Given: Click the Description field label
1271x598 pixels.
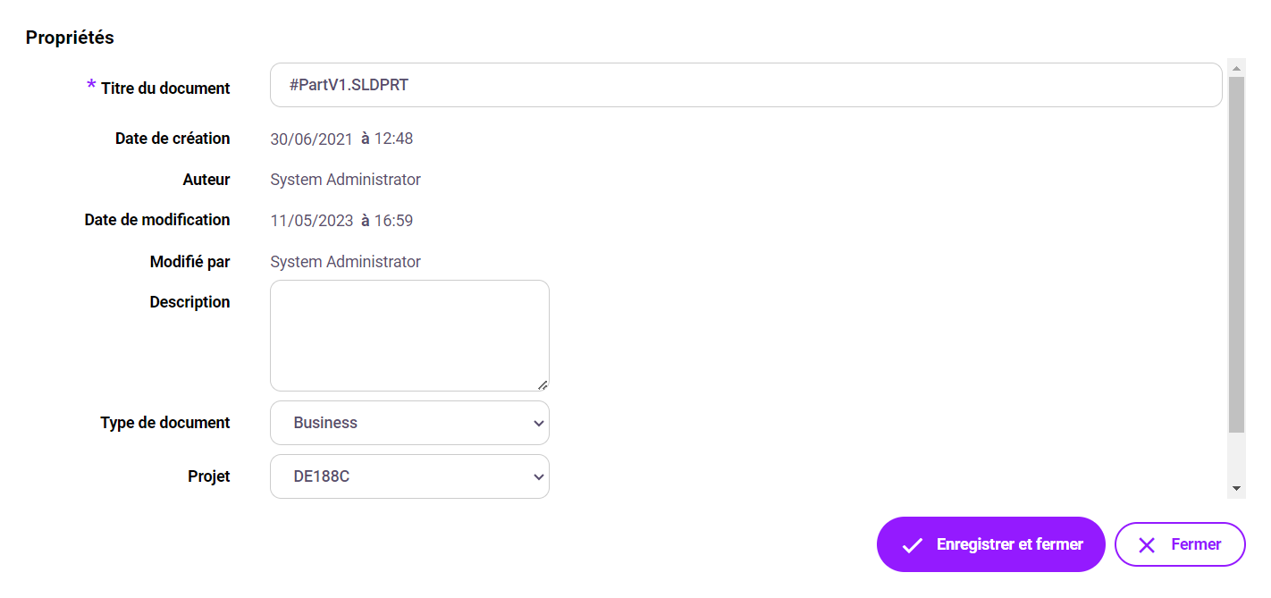Looking at the screenshot, I should click(x=189, y=302).
